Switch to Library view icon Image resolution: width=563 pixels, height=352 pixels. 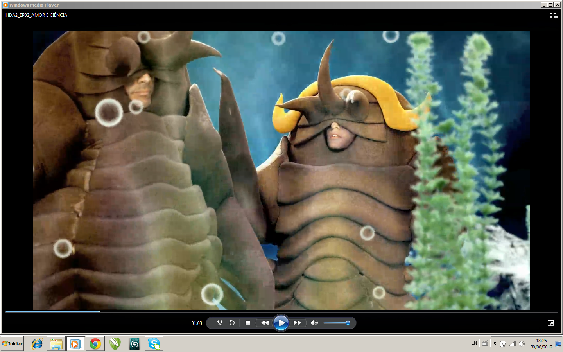pyautogui.click(x=554, y=15)
